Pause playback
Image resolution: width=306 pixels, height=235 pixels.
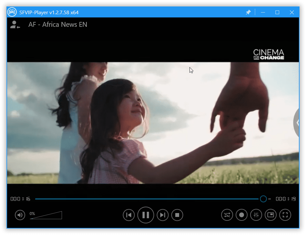146,215
